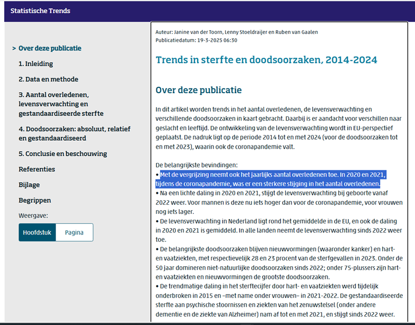Switch display to Pagina view

(x=74, y=232)
